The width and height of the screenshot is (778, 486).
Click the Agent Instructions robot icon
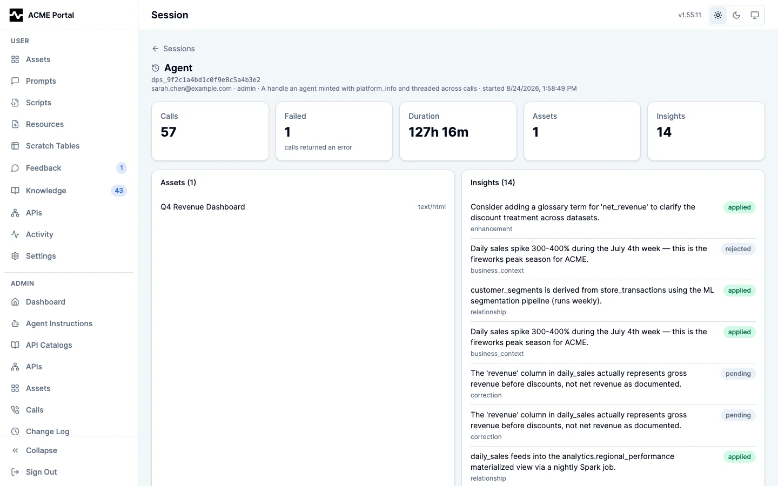15,323
